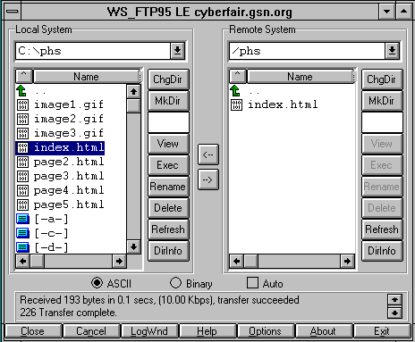Click the title bar maximize up-arrow

(x=403, y=12)
